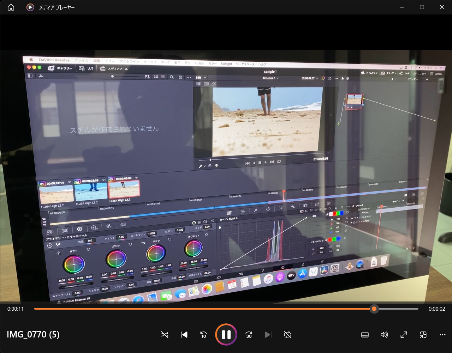Image resolution: width=452 pixels, height=353 pixels.
Task: Click the リフト color wheel
Action: click(x=74, y=264)
